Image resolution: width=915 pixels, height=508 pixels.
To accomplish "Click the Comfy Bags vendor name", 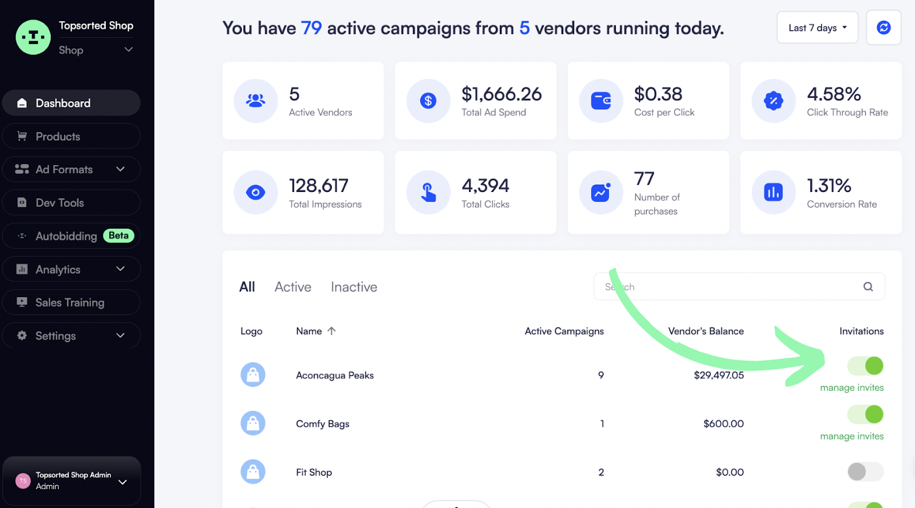I will 323,423.
